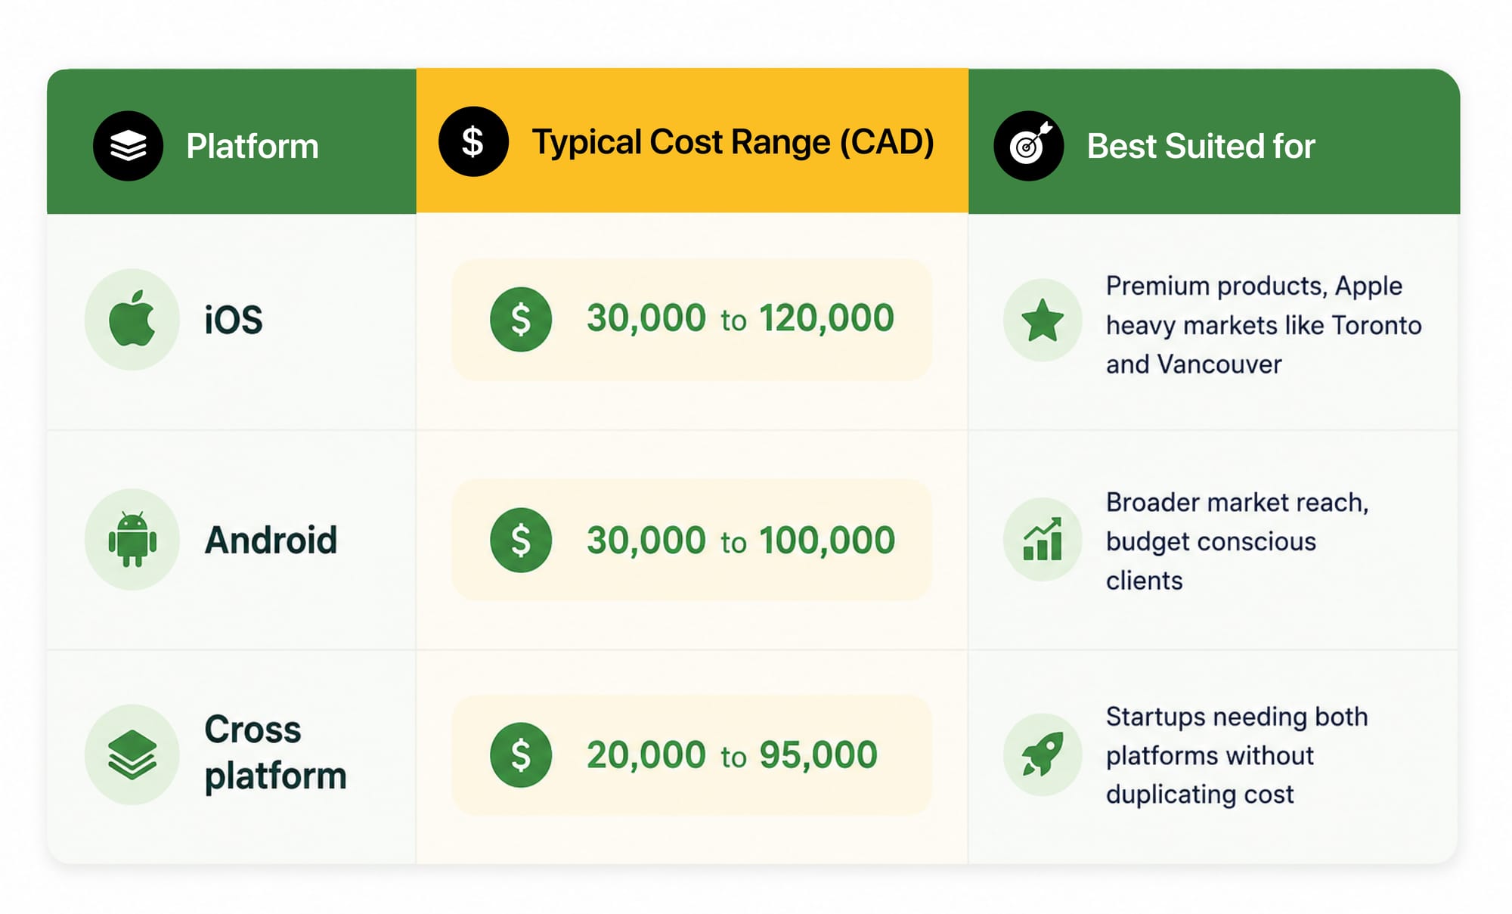The image size is (1512, 914).
Task: Select the Android robot icon
Action: point(132,539)
